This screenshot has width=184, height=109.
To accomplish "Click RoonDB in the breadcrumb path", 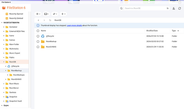I will 58,20.
